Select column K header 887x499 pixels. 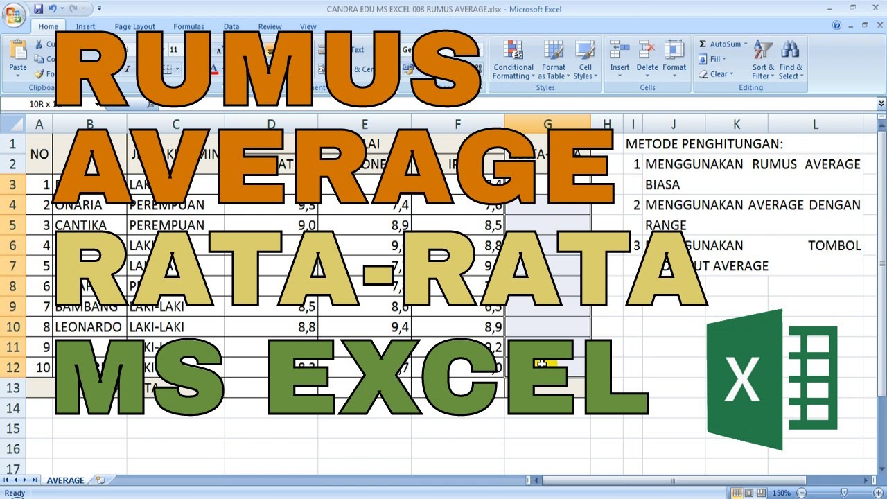[737, 124]
